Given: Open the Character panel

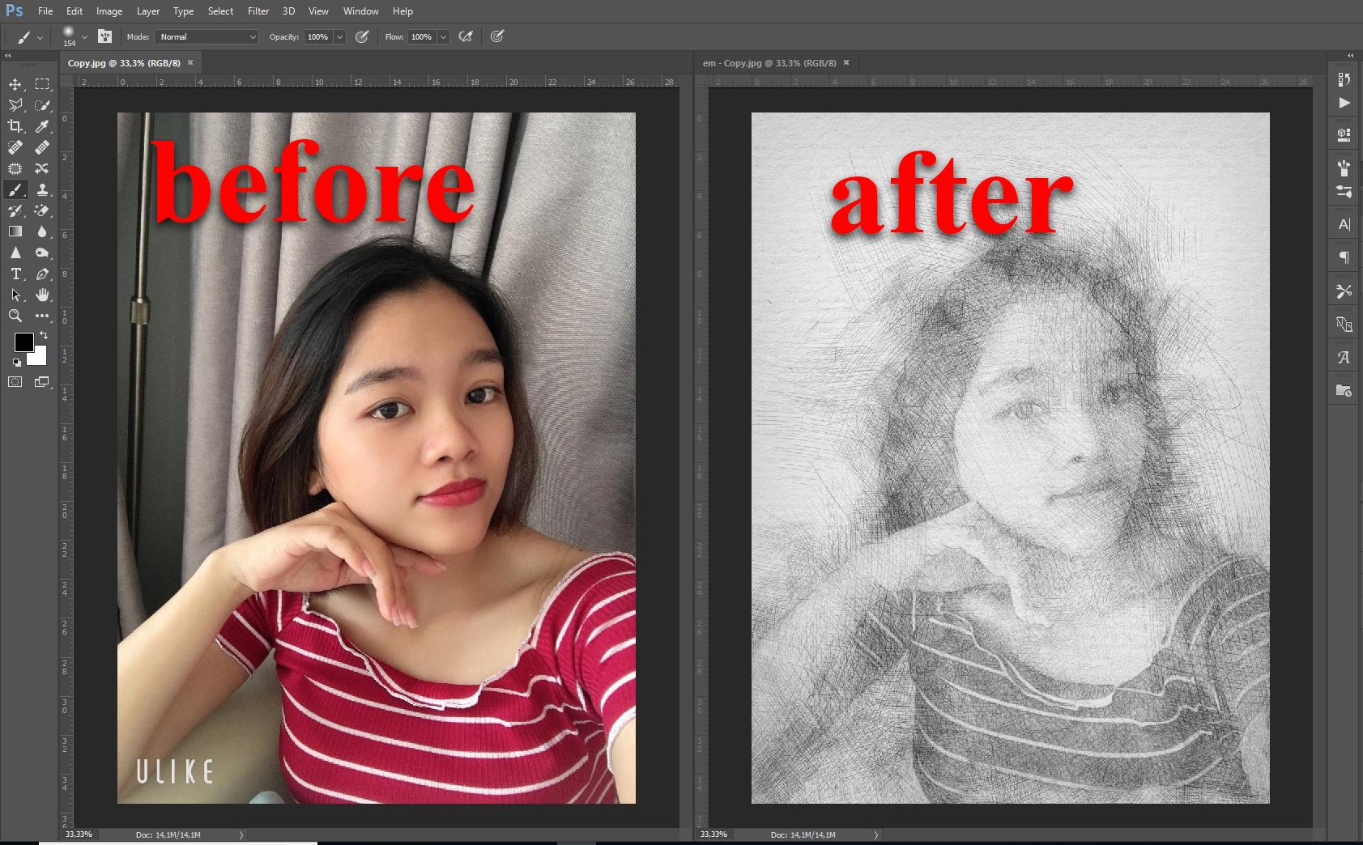Looking at the screenshot, I should pos(1344,224).
